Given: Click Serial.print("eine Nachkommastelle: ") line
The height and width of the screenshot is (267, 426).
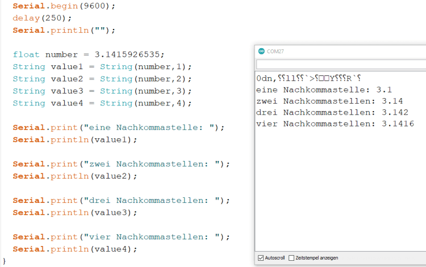Looking at the screenshot, I should pyautogui.click(x=119, y=128).
